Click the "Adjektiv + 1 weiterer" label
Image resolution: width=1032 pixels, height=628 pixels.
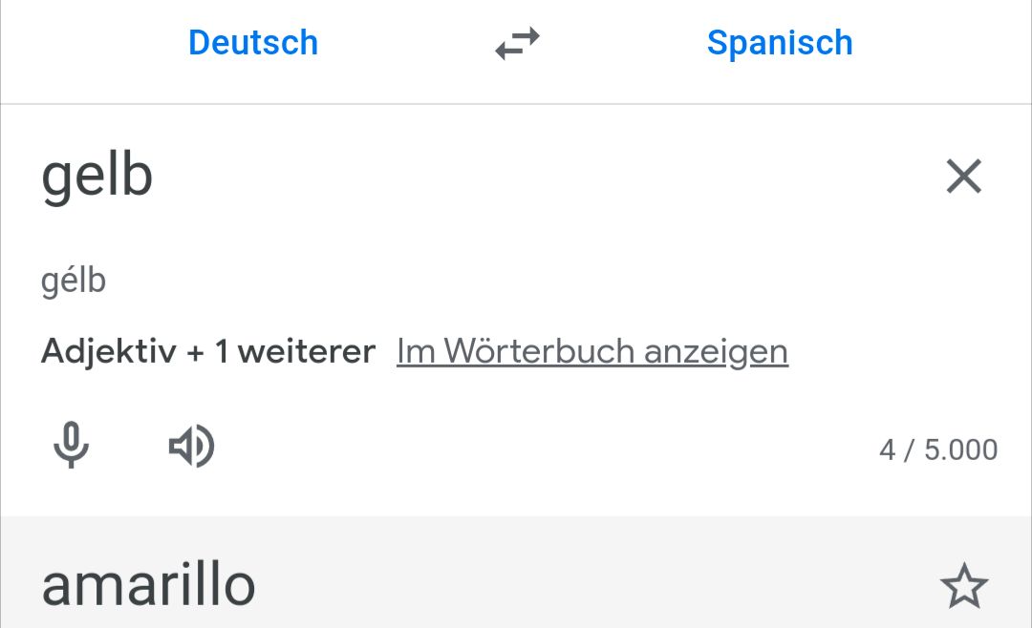(208, 351)
